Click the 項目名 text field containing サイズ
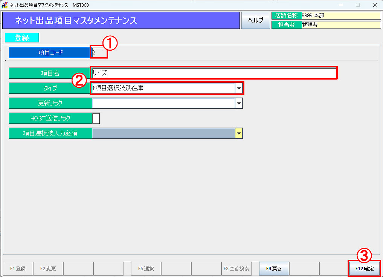 [214, 73]
